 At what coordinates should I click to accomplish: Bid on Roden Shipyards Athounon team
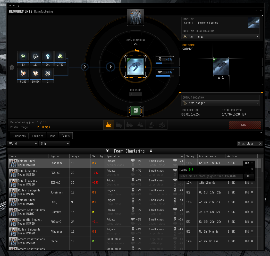pos(247,232)
